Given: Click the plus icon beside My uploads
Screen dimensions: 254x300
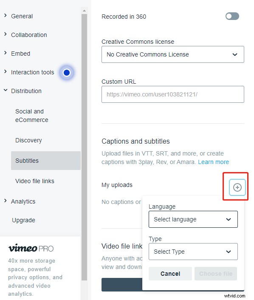Looking at the screenshot, I should click(x=237, y=187).
